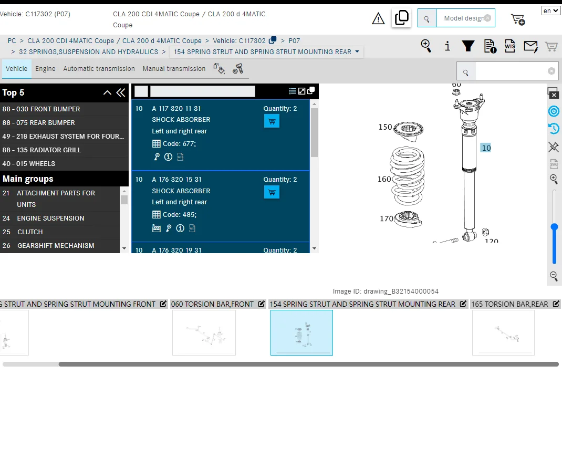Screen dimensions: 562x459
Task: Select 40 - 015 WHEELS
Action: point(64,163)
